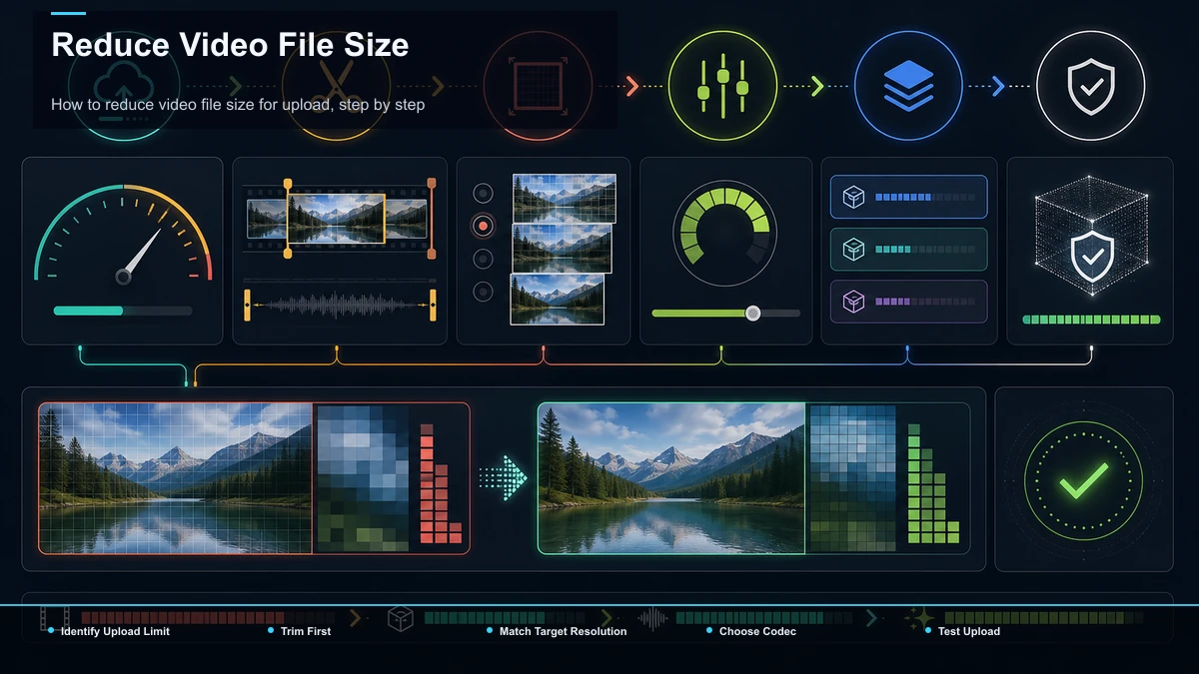
Task: Click the green chevron before the layers icon
Action: click(x=816, y=86)
